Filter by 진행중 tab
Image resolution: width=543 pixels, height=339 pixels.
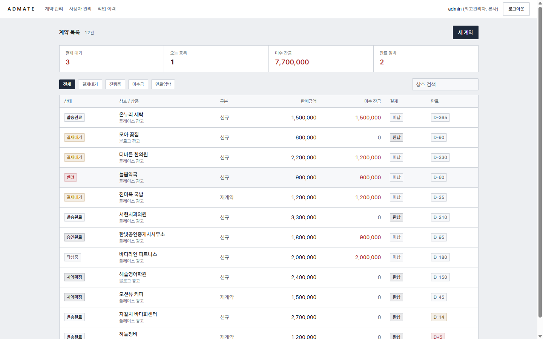point(115,84)
